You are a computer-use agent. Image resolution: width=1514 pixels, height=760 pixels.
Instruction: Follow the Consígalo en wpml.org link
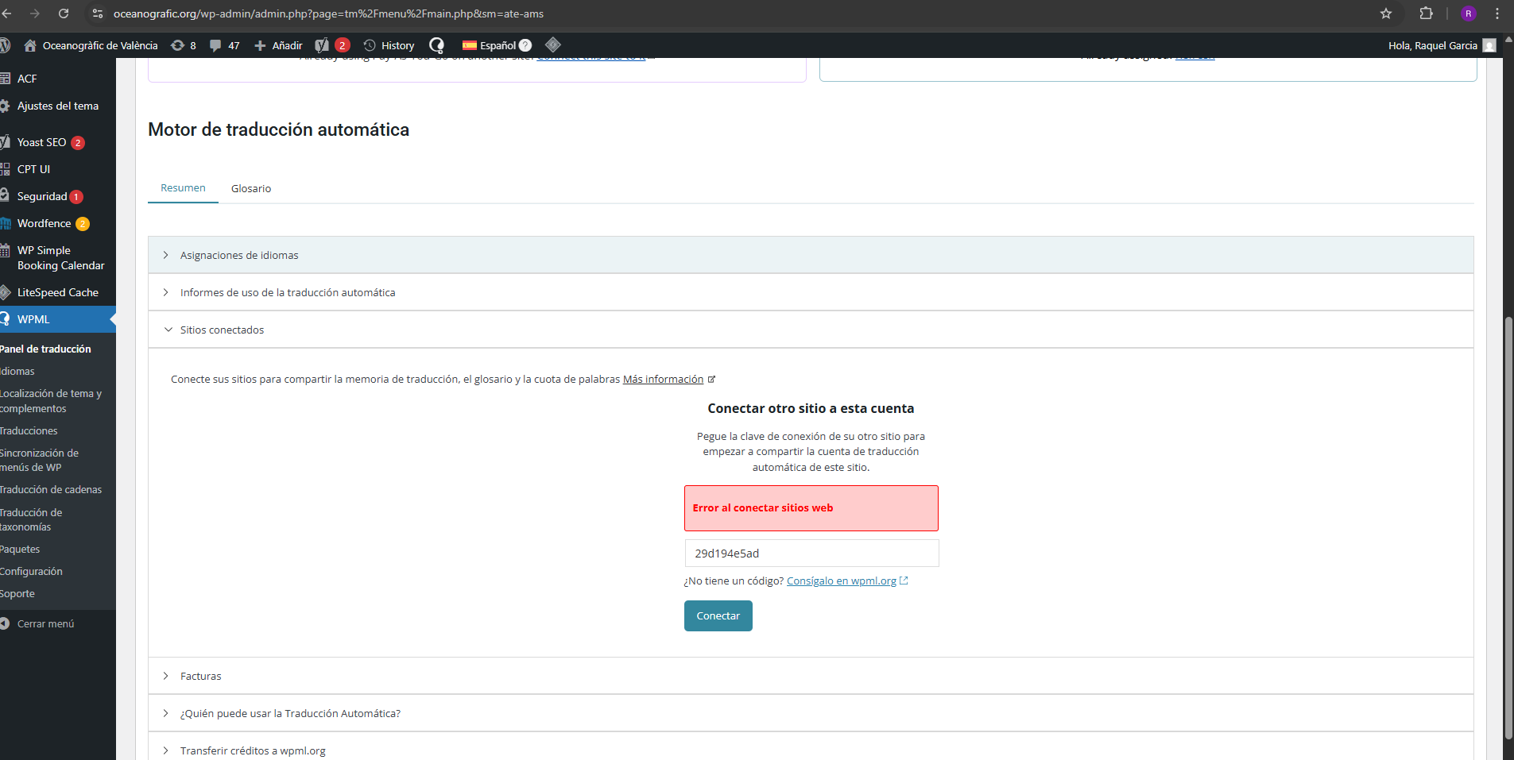[842, 581]
